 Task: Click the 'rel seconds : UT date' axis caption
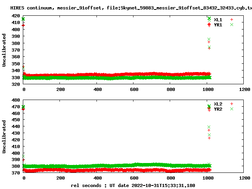pos(133,185)
